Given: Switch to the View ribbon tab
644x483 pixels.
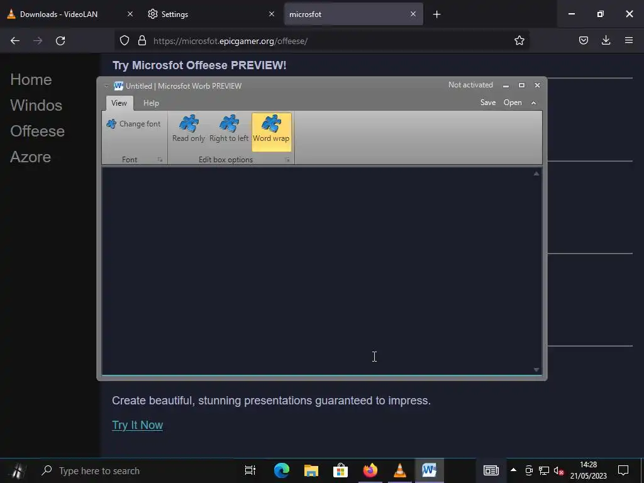Looking at the screenshot, I should tap(119, 103).
